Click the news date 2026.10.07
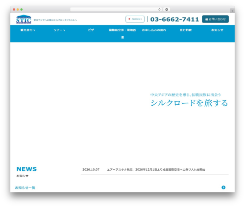245x207 pixels. coord(91,170)
